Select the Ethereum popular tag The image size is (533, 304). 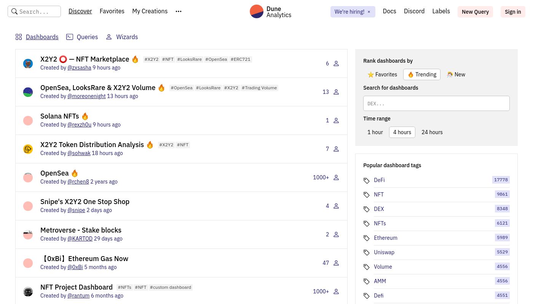point(386,238)
